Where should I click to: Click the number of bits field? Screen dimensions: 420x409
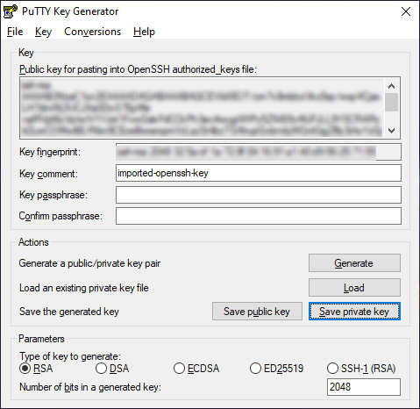[x=364, y=387]
